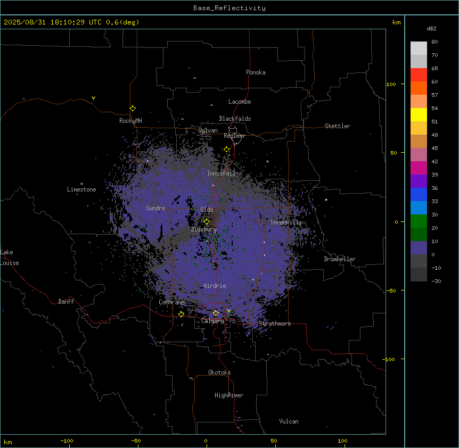
Task: Click the yellow diamond marker above RockyMH
Action: point(133,109)
